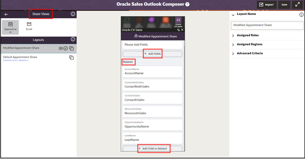Image resolution: width=305 pixels, height=159 pixels.
Task: Click Add Fields in the preview
Action: pos(152,54)
